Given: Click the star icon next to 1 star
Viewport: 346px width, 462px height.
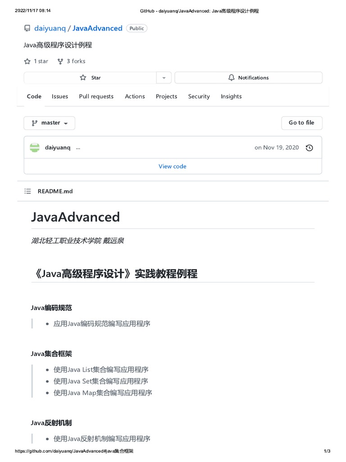Looking at the screenshot, I should (x=27, y=61).
